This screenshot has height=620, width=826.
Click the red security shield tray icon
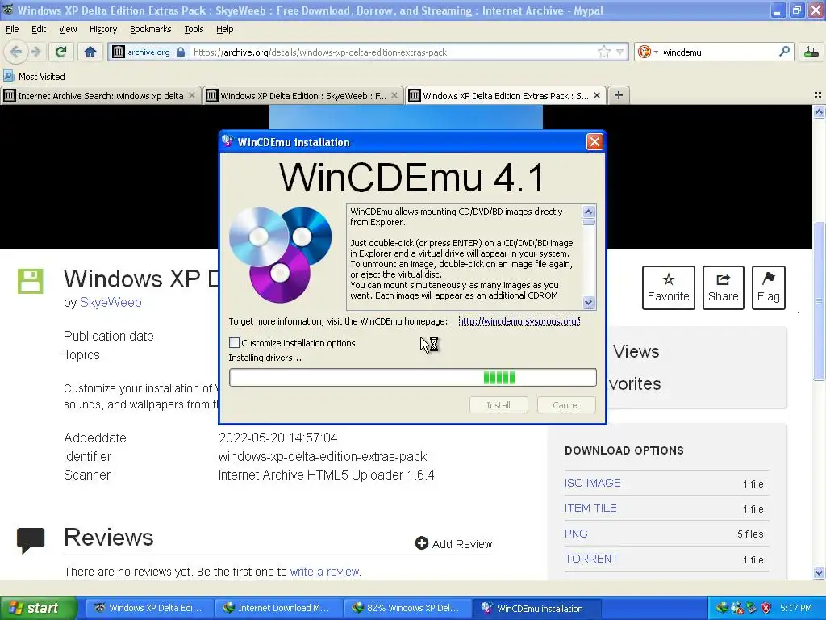(x=766, y=608)
